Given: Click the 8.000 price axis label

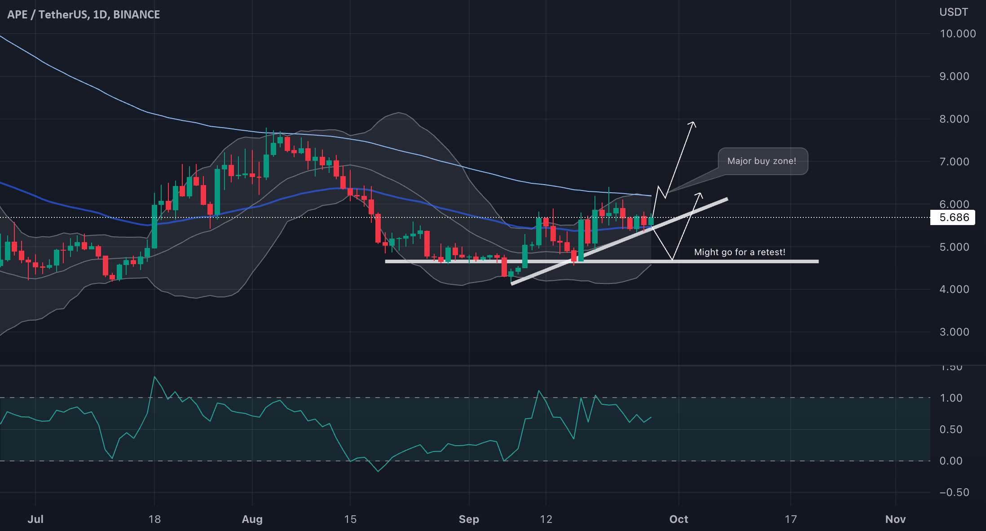Looking at the screenshot, I should [954, 119].
